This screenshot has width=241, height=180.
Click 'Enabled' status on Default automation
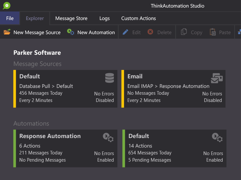[x=214, y=160]
